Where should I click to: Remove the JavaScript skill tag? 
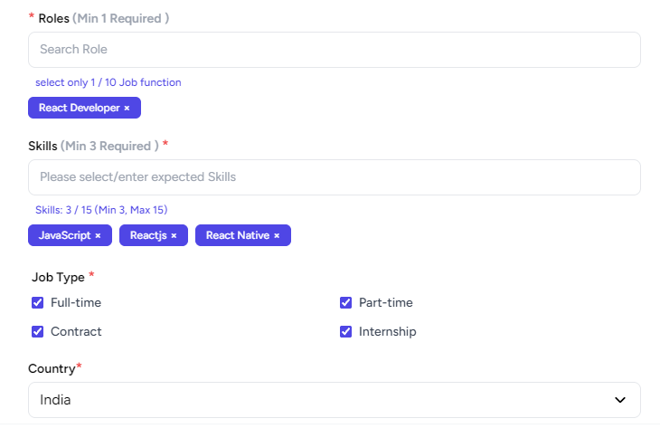[x=98, y=236]
